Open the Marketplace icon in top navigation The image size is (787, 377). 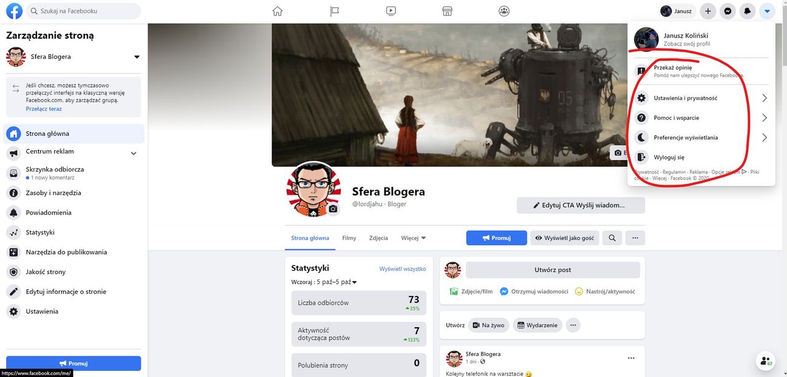click(448, 11)
